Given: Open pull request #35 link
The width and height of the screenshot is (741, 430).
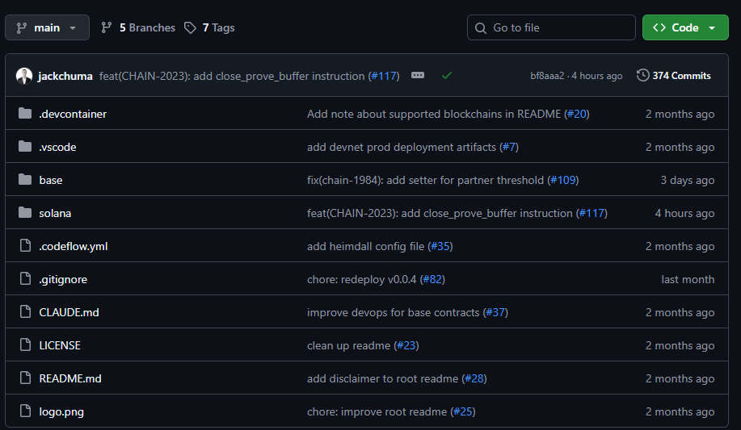Looking at the screenshot, I should tap(440, 246).
